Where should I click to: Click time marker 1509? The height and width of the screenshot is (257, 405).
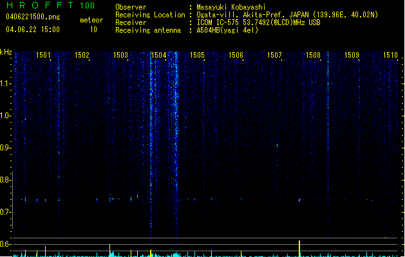click(x=352, y=55)
